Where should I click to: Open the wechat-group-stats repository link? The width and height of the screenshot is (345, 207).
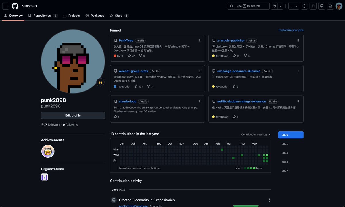[x=134, y=71]
